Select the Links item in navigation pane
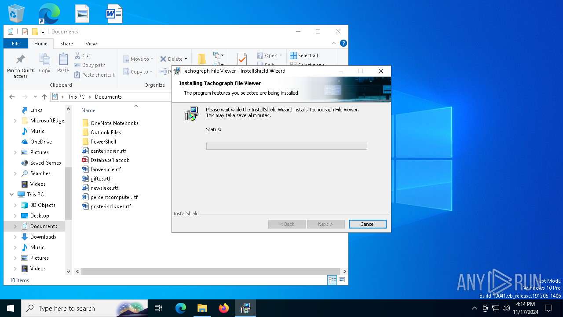The height and width of the screenshot is (317, 563). coord(36,110)
